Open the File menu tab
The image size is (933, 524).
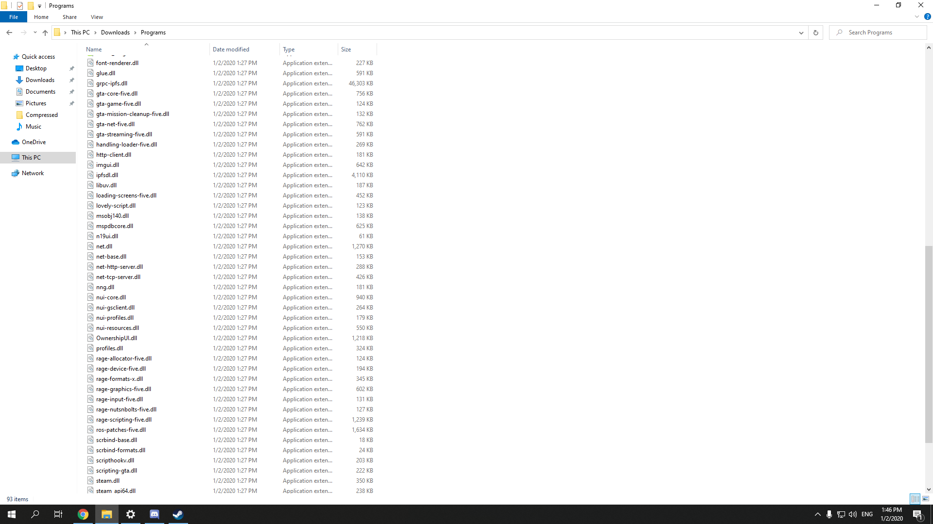pos(14,17)
